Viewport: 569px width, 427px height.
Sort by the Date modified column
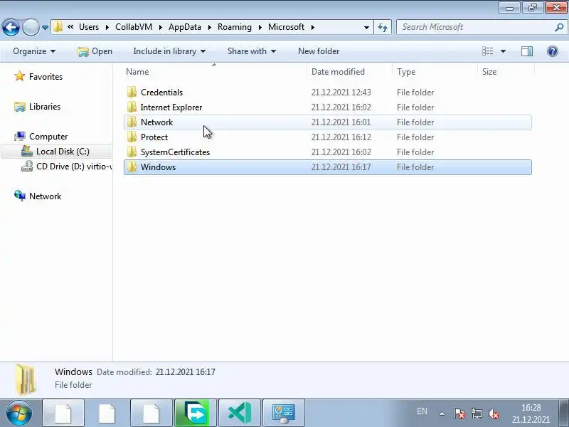coord(349,72)
